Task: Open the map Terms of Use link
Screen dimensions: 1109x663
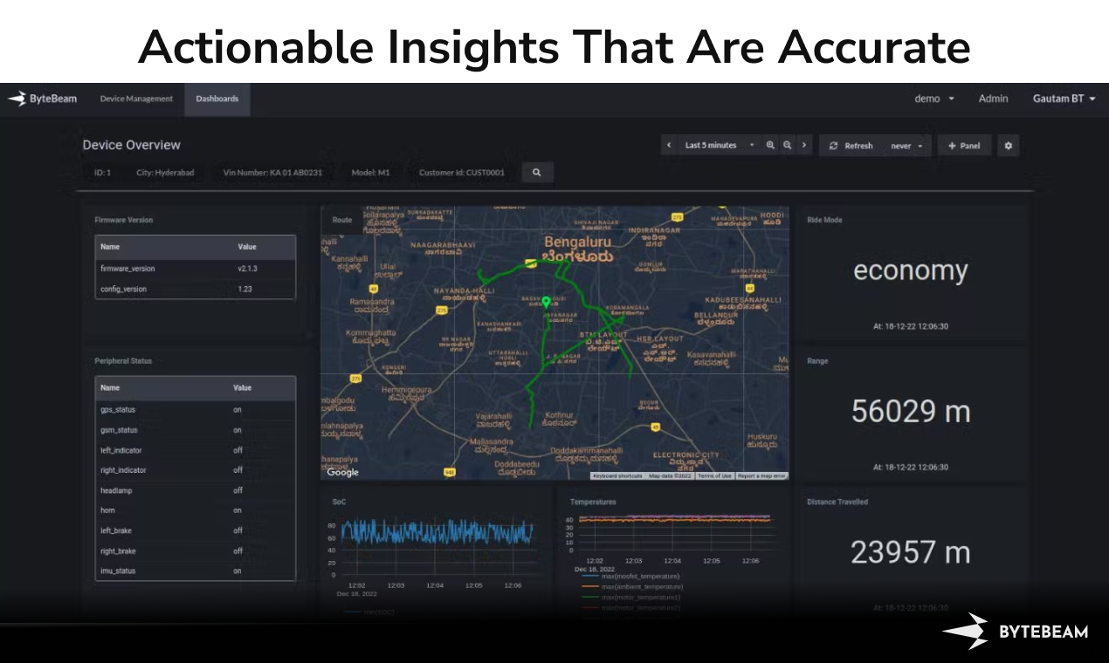Action: (x=714, y=476)
